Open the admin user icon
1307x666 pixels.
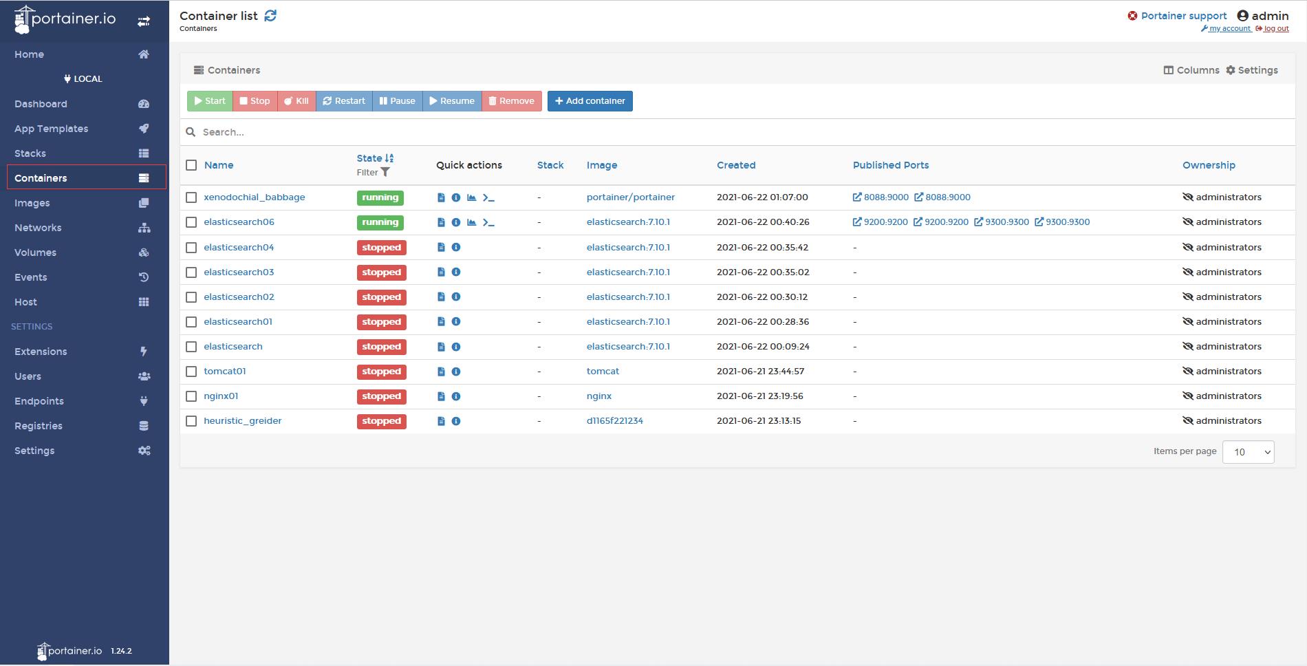(1242, 15)
